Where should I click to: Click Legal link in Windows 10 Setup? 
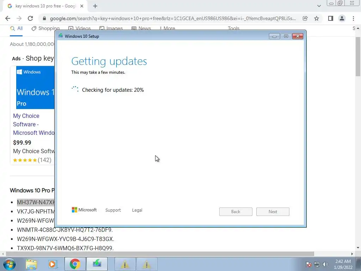coord(137,210)
